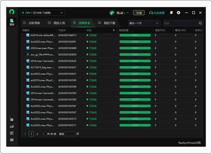
Task: Click the page number input field
Action: click(70, 134)
